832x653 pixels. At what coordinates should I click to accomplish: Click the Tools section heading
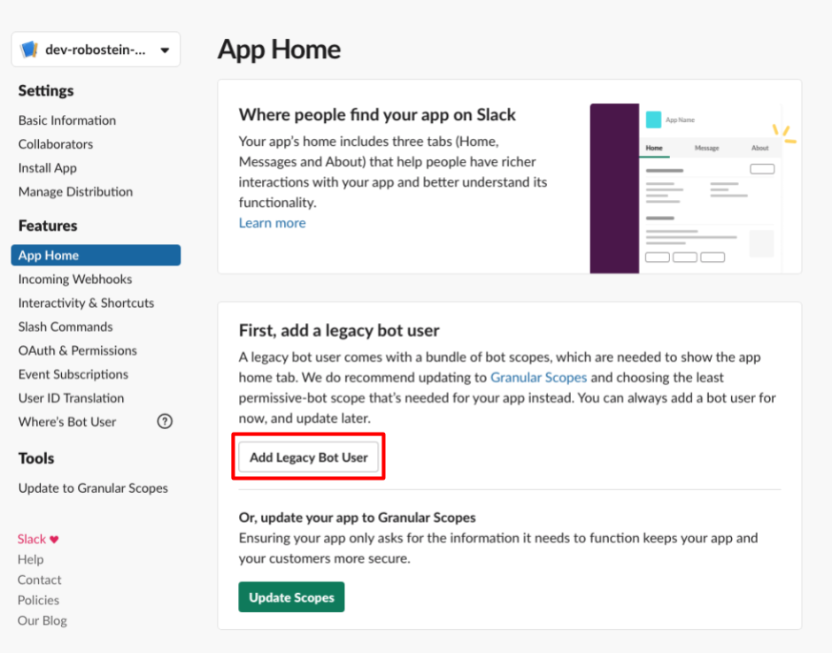(x=36, y=458)
